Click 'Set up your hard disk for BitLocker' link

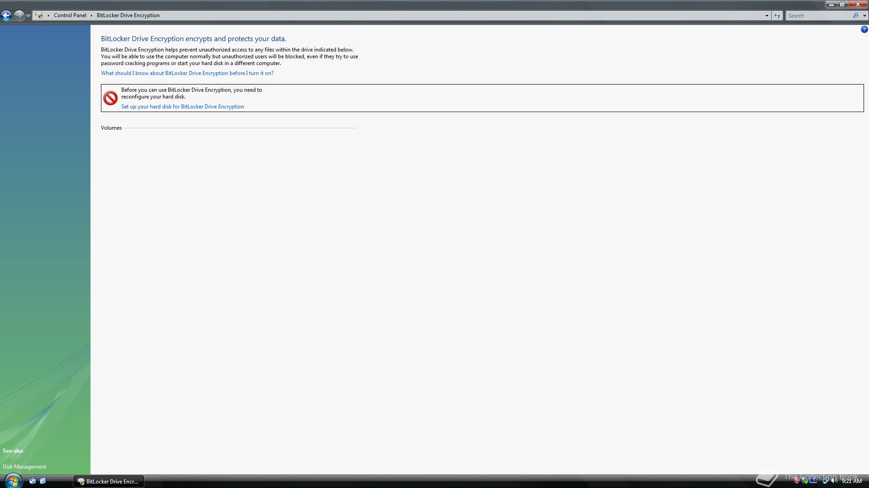pyautogui.click(x=182, y=107)
